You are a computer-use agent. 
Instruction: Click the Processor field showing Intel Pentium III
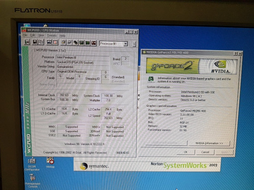83,58
